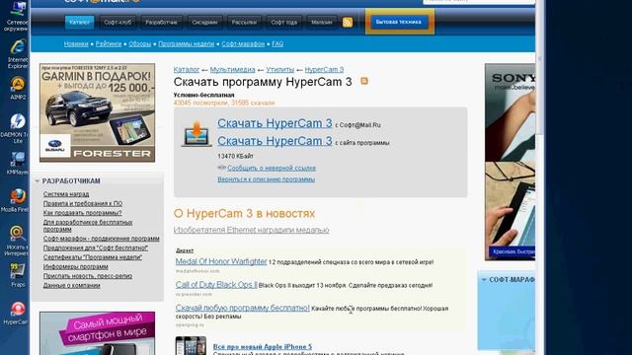The height and width of the screenshot is (355, 632).
Task: Open Для разработчиков бесплатных программ link
Action: [88, 226]
